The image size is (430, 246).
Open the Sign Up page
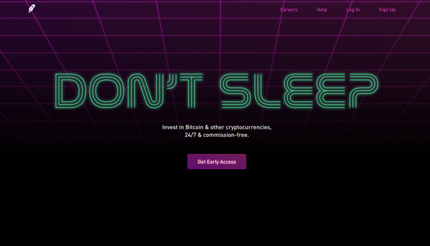tap(387, 10)
